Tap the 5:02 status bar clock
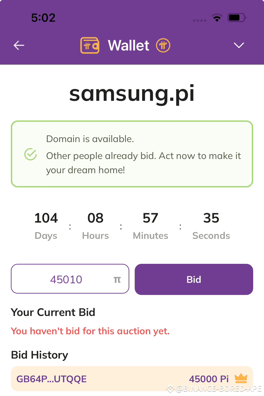The width and height of the screenshot is (264, 396). (43, 18)
